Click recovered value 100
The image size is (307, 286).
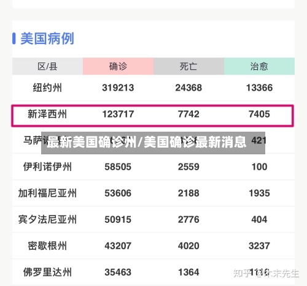pyautogui.click(x=259, y=167)
